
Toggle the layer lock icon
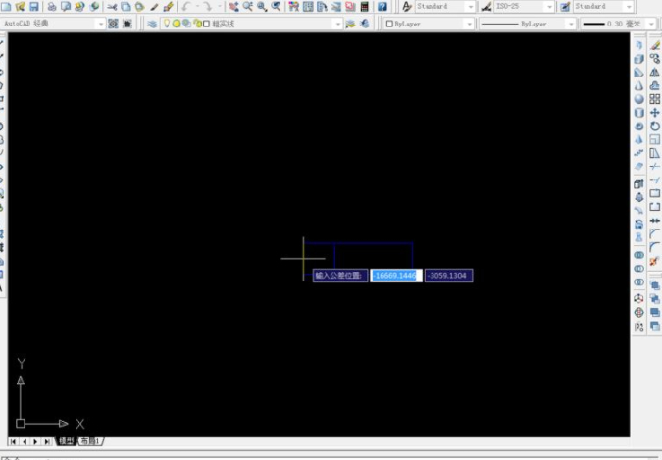tap(197, 24)
